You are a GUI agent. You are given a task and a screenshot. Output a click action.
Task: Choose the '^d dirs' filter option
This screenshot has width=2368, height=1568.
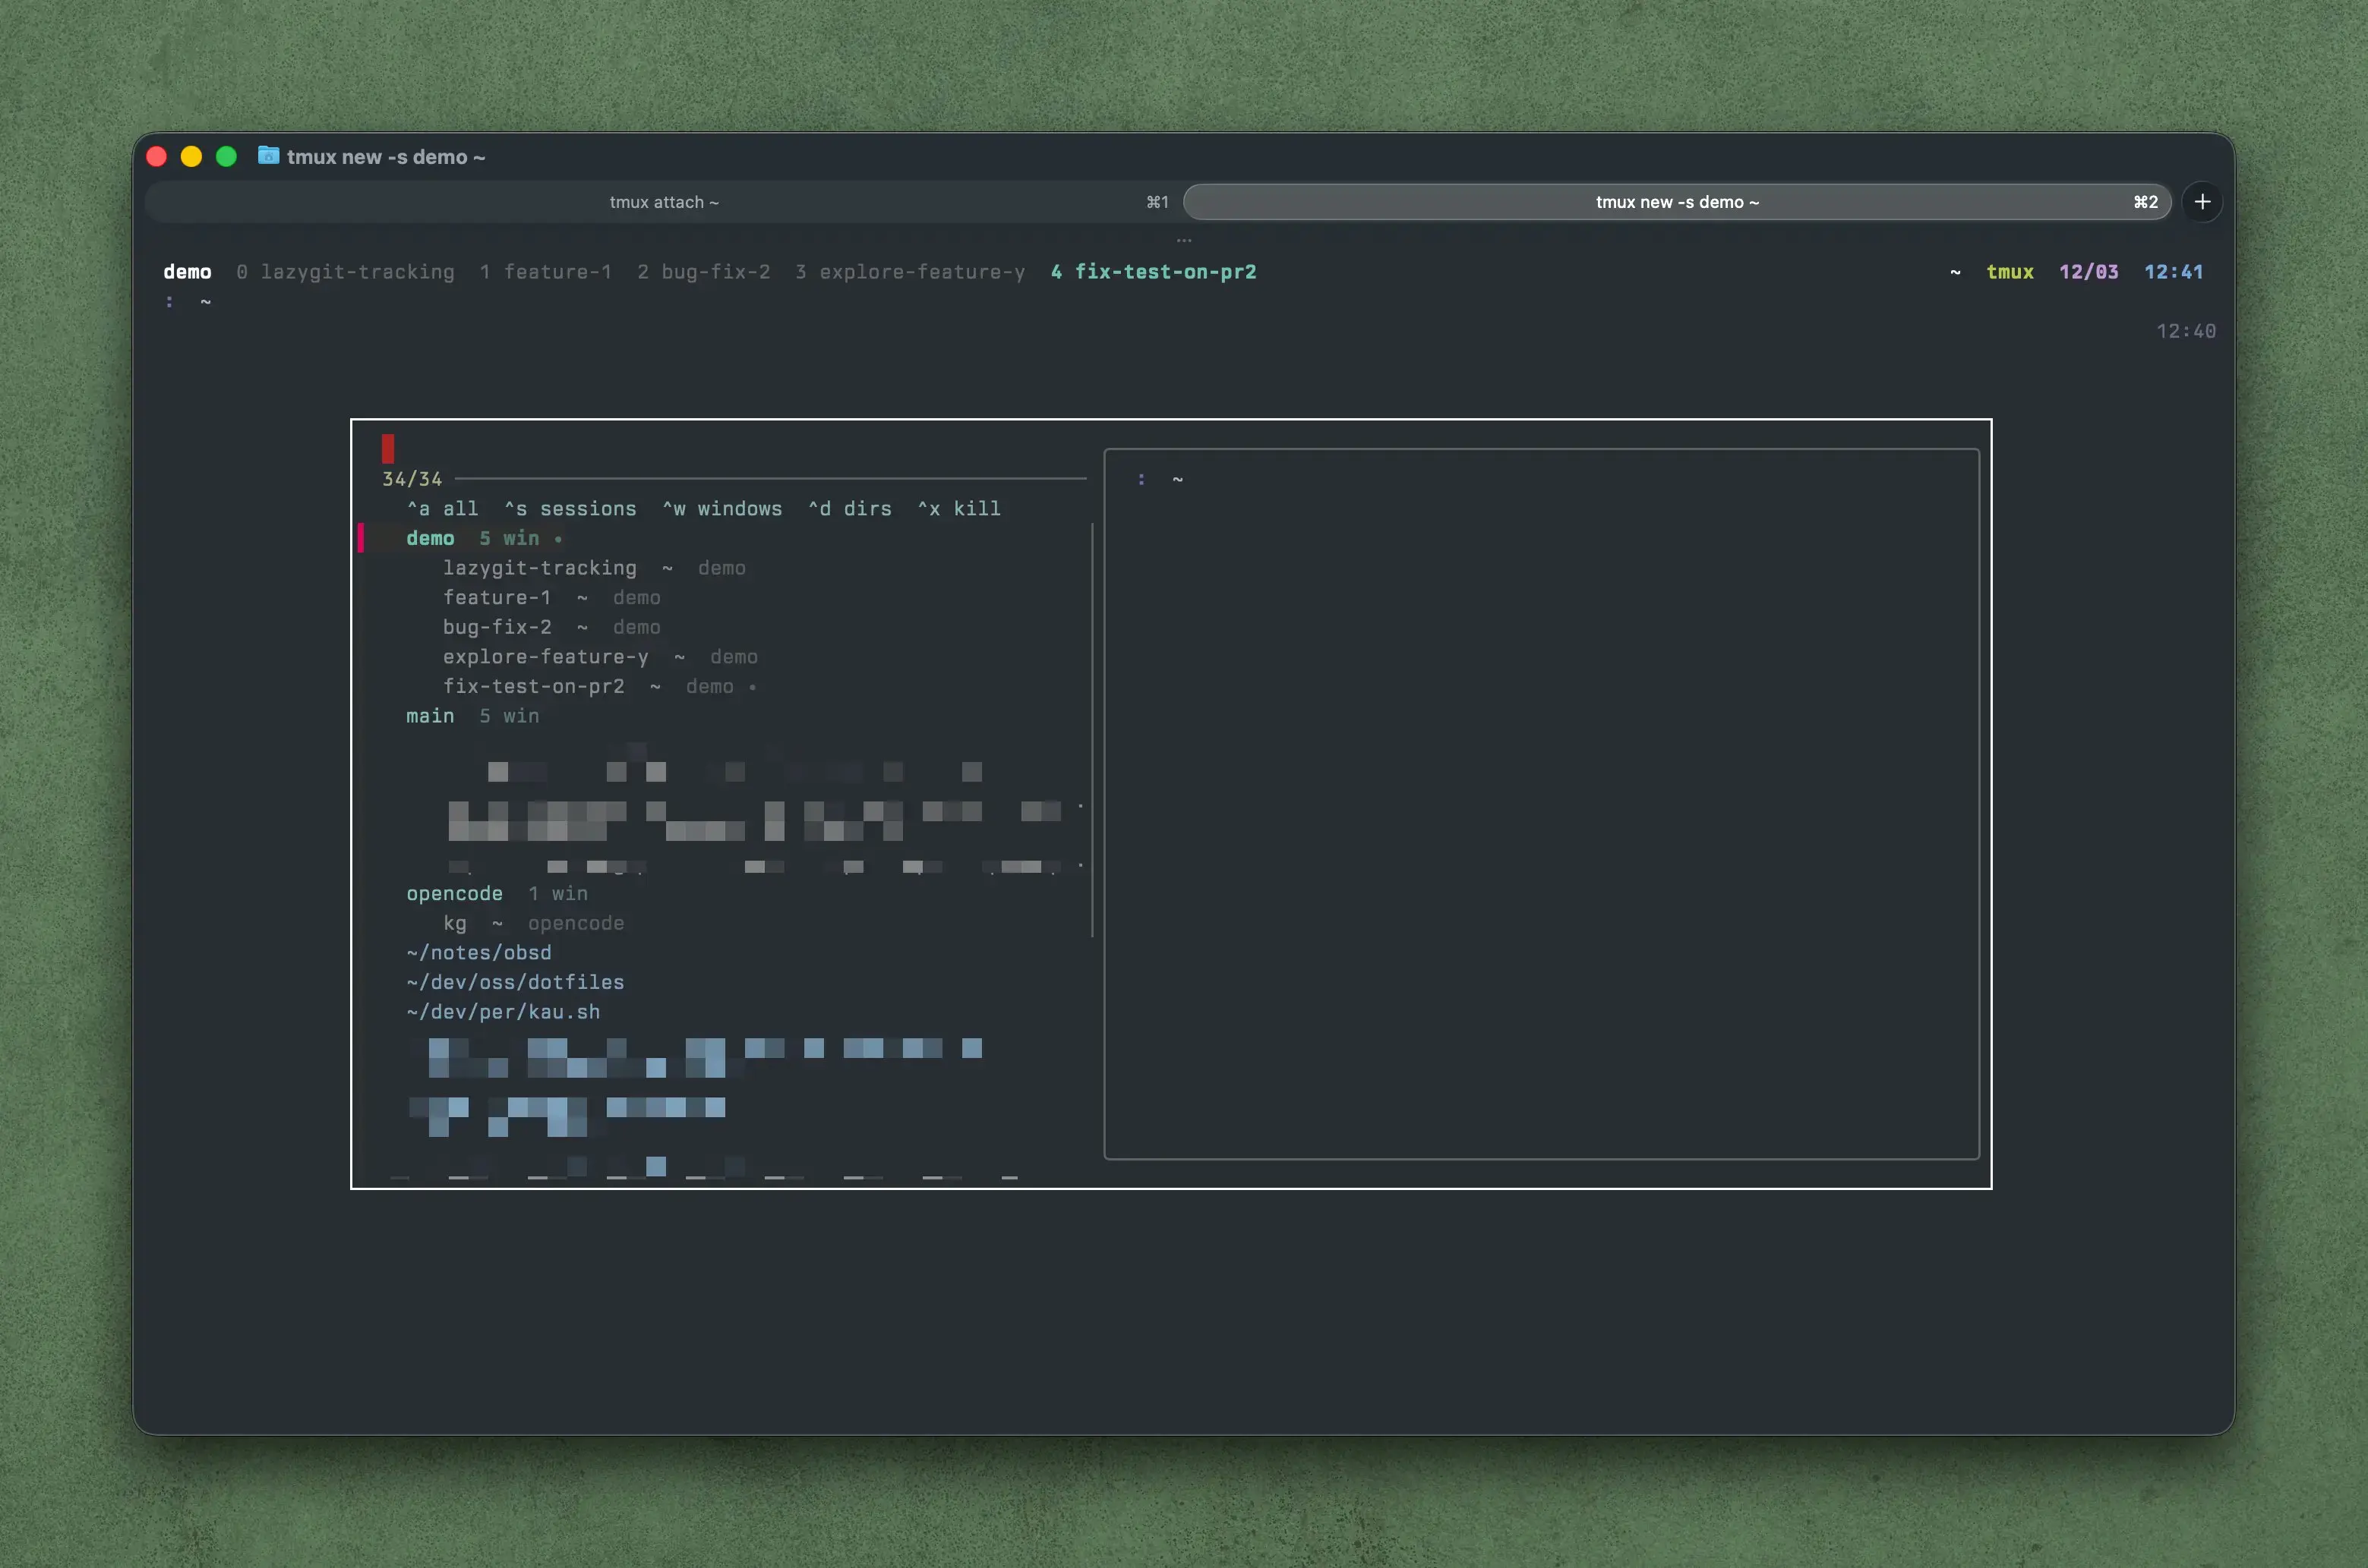point(849,509)
